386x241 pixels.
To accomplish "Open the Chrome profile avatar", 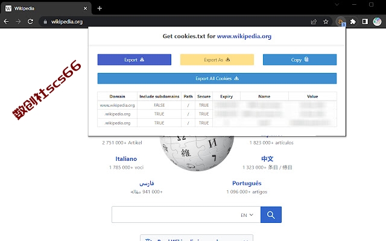I will click(x=377, y=22).
